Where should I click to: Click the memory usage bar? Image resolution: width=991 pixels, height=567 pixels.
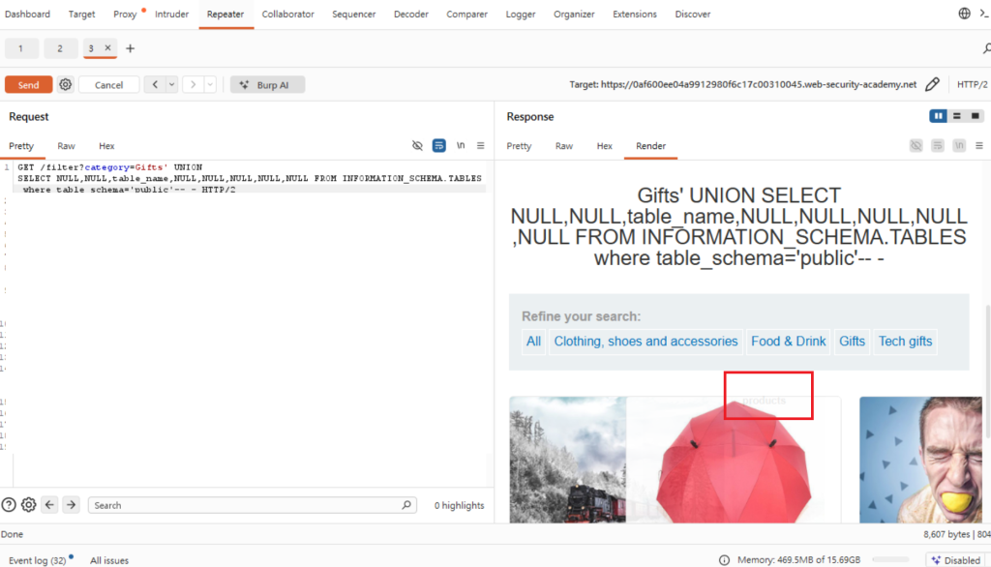click(x=890, y=559)
